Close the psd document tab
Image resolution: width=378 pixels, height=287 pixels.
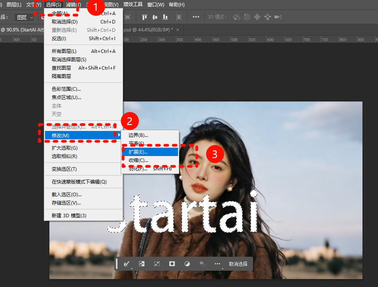click(178, 30)
